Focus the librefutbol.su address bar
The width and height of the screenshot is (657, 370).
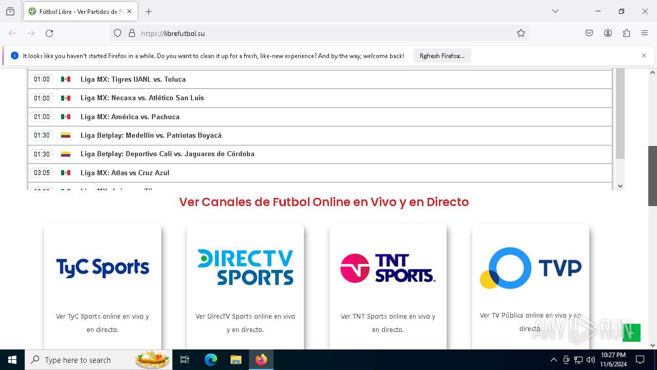(319, 33)
